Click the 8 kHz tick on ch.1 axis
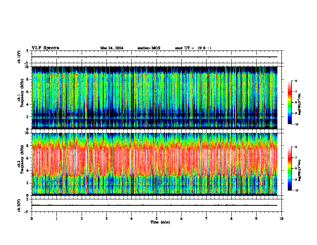Viewport: 317px width, 245px height. pos(28,79)
